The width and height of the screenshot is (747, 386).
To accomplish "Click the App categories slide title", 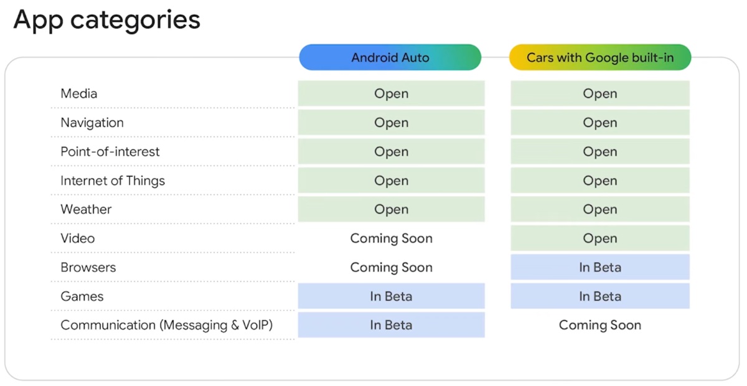I will (x=107, y=20).
